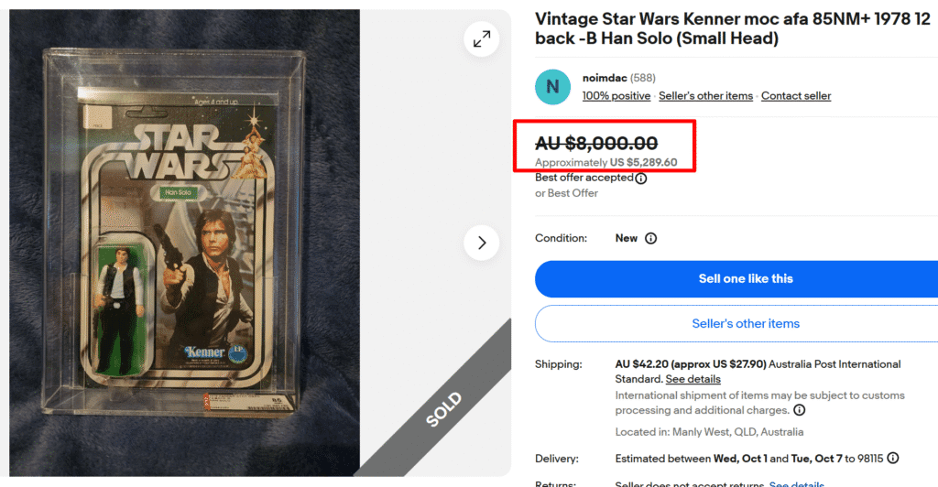Expand the product image to full view
Viewport: 938px width, 487px height.
pos(481,38)
